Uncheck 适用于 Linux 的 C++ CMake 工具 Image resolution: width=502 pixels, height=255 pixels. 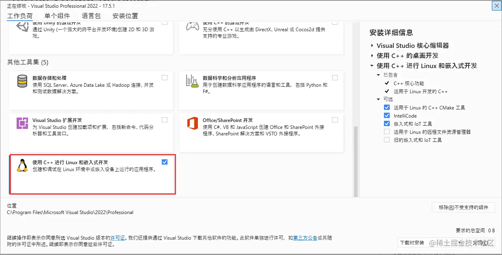[x=387, y=108]
